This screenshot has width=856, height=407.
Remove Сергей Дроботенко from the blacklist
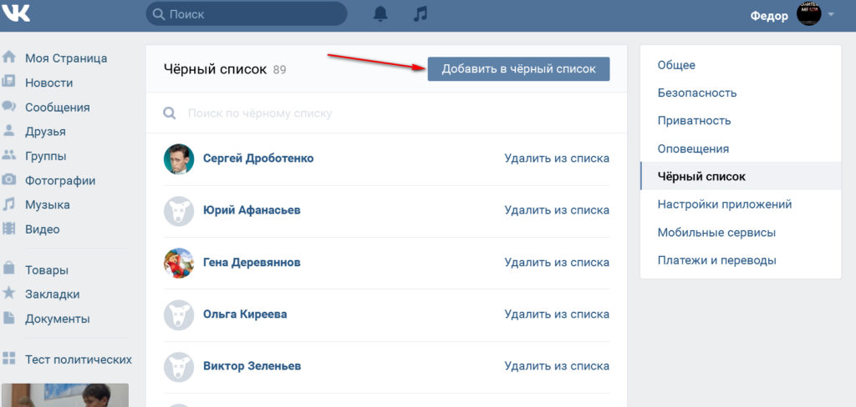point(557,158)
